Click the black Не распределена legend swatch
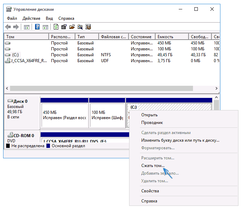 [8, 146]
